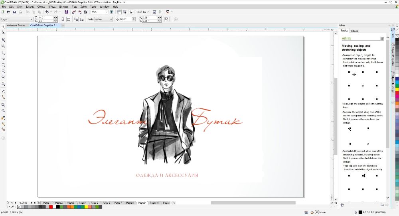
Task: Click the Snap To button
Action: pos(141,12)
